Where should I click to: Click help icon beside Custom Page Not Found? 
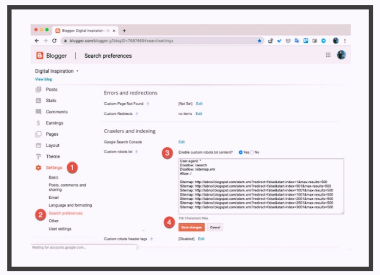(x=147, y=104)
